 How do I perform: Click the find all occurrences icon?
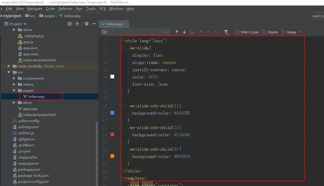click(x=192, y=32)
